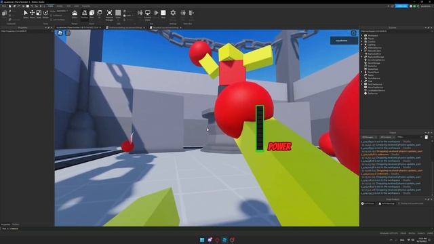Pick the Rotate tool
Screen dimensions: 434x244
[45, 14]
